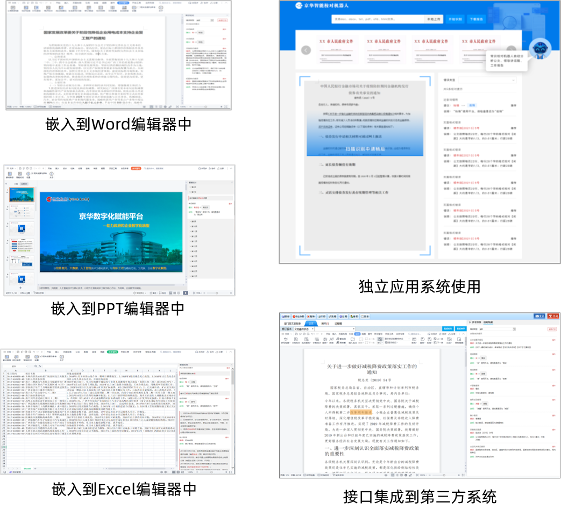This screenshot has height=516, width=561.
Task: Select slide 5 thumbnail in the PPT editor
Action: (x=22, y=262)
